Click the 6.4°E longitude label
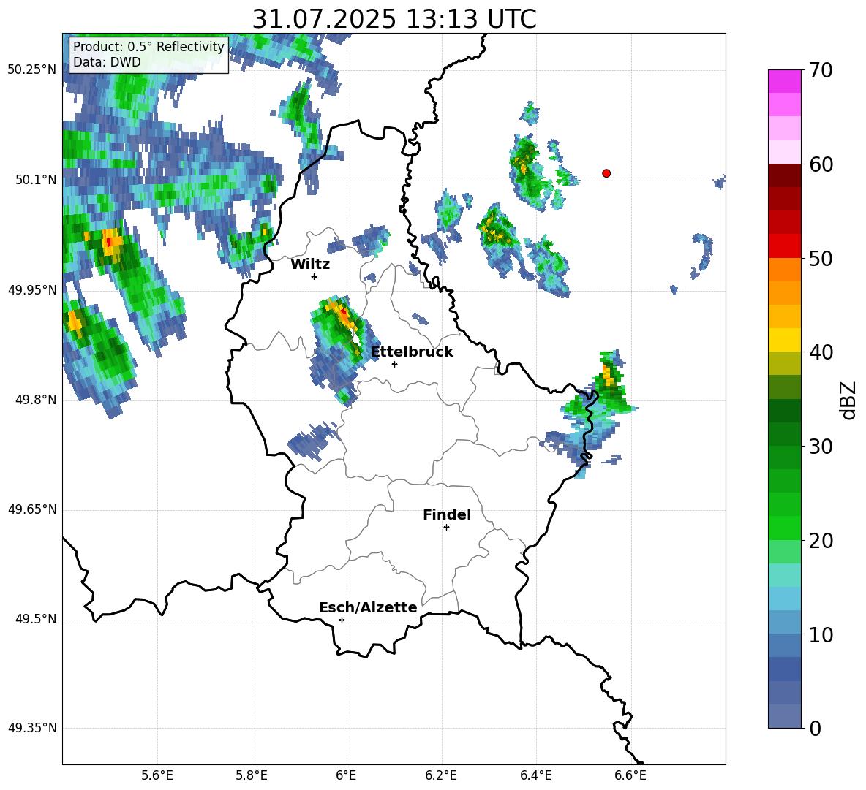The height and width of the screenshot is (790, 866). click(535, 775)
